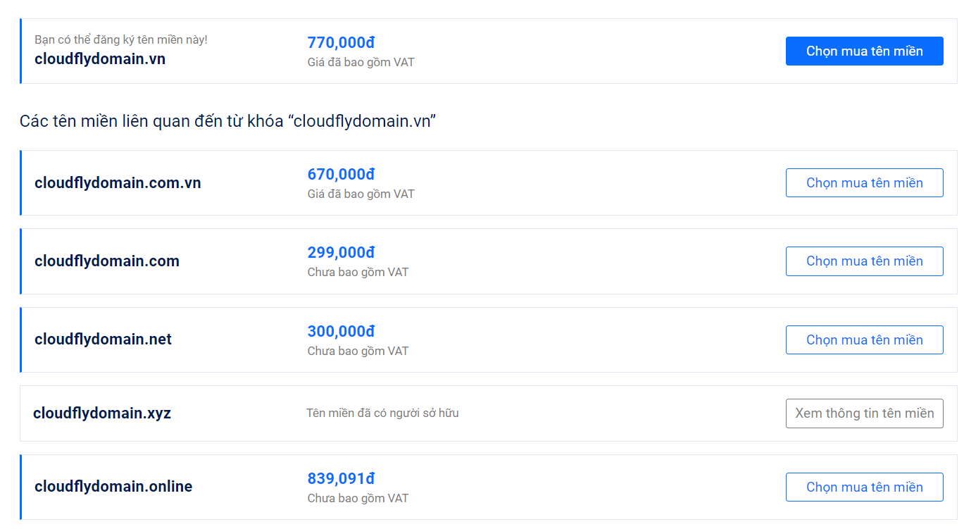964x529 pixels.
Task: Click the cloudflydomain.vn domain name
Action: pyautogui.click(x=100, y=59)
